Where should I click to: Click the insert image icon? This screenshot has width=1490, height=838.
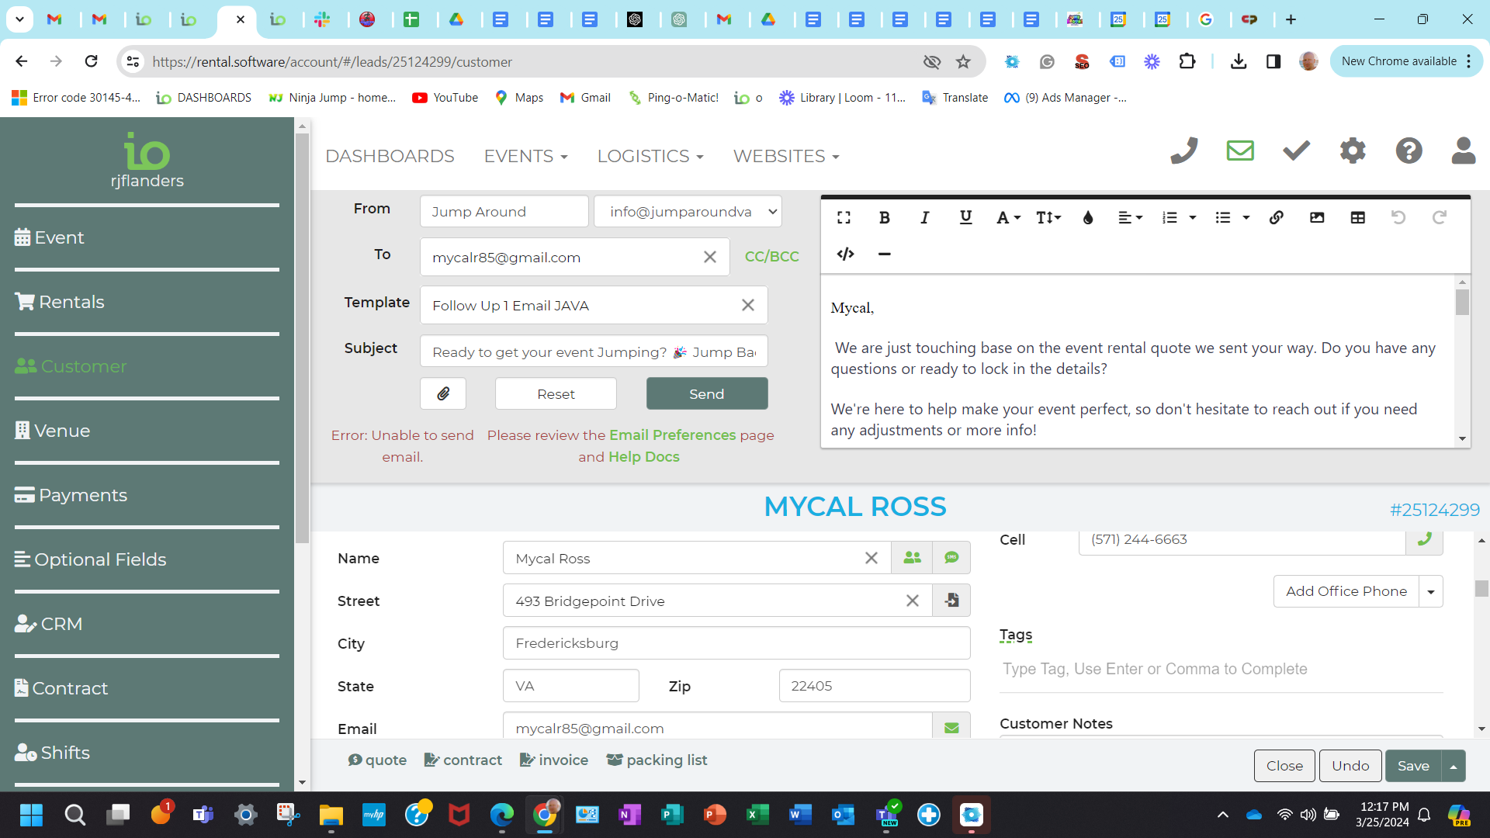(1317, 218)
